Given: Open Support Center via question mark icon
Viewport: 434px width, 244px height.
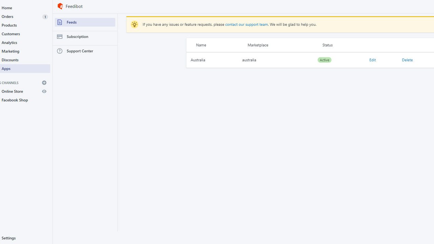Looking at the screenshot, I should click(60, 50).
